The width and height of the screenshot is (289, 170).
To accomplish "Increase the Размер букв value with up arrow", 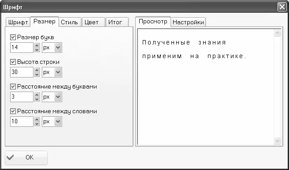I will (37, 45).
